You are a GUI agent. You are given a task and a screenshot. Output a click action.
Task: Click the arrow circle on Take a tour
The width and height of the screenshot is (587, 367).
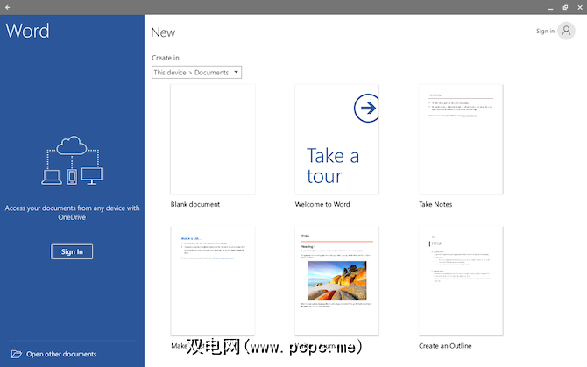coord(366,108)
